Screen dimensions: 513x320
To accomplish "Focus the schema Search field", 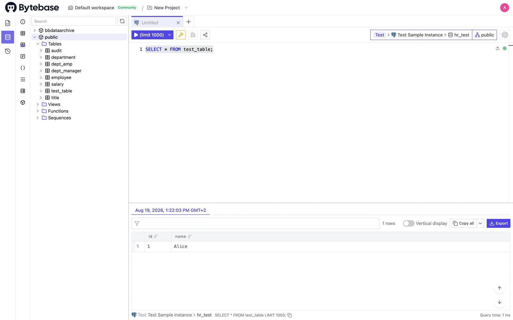I will [74, 21].
